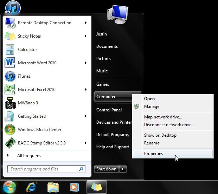Image resolution: width=218 pixels, height=194 pixels.
Task: Launch Microsoft Excel 2010 icon
Action: click(10, 89)
